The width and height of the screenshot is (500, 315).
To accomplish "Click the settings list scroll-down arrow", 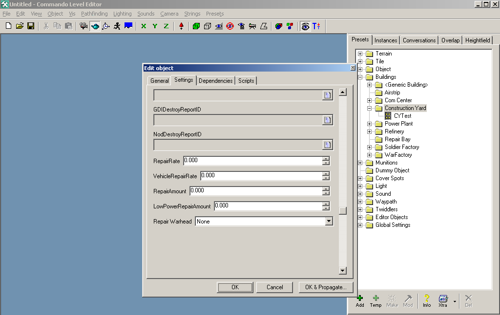I will 342,271.
